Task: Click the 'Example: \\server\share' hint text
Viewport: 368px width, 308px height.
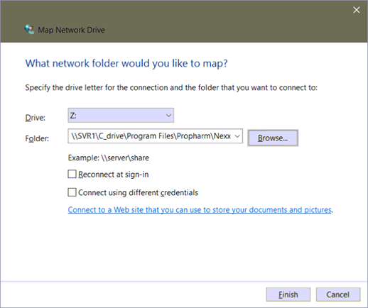Action: click(x=109, y=158)
